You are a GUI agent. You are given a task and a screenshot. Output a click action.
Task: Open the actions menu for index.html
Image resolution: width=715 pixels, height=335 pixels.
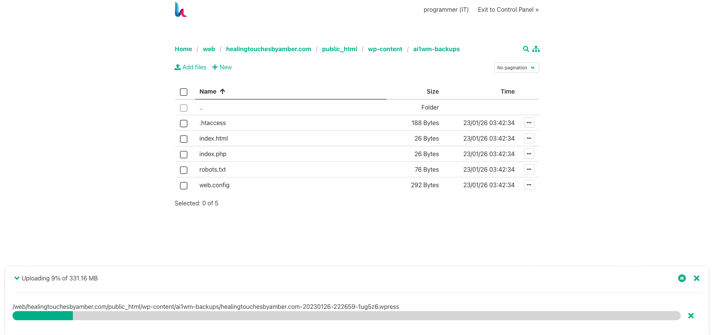pos(529,138)
